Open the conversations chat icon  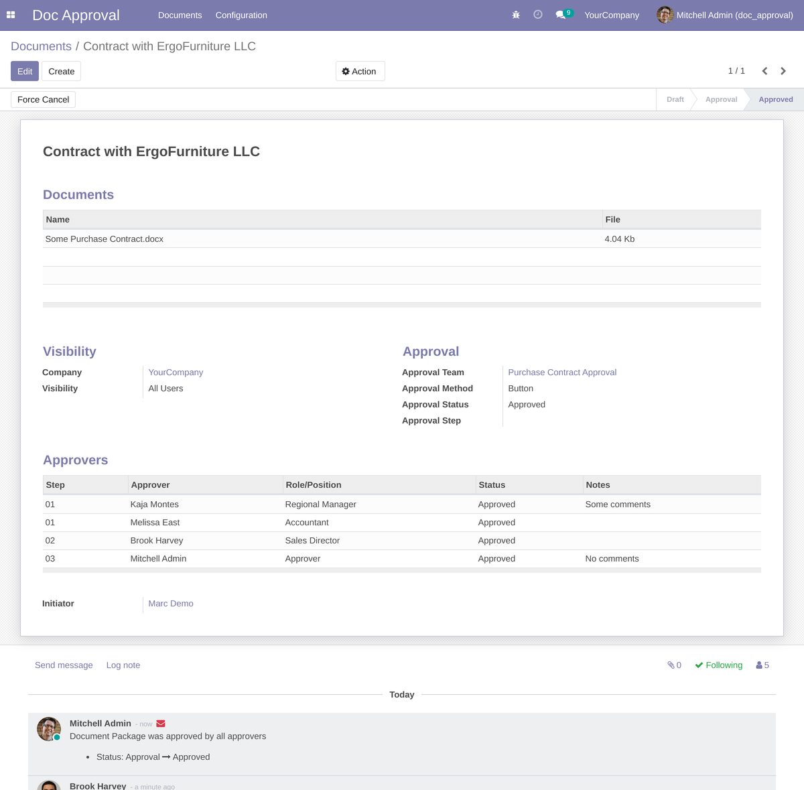click(x=561, y=15)
